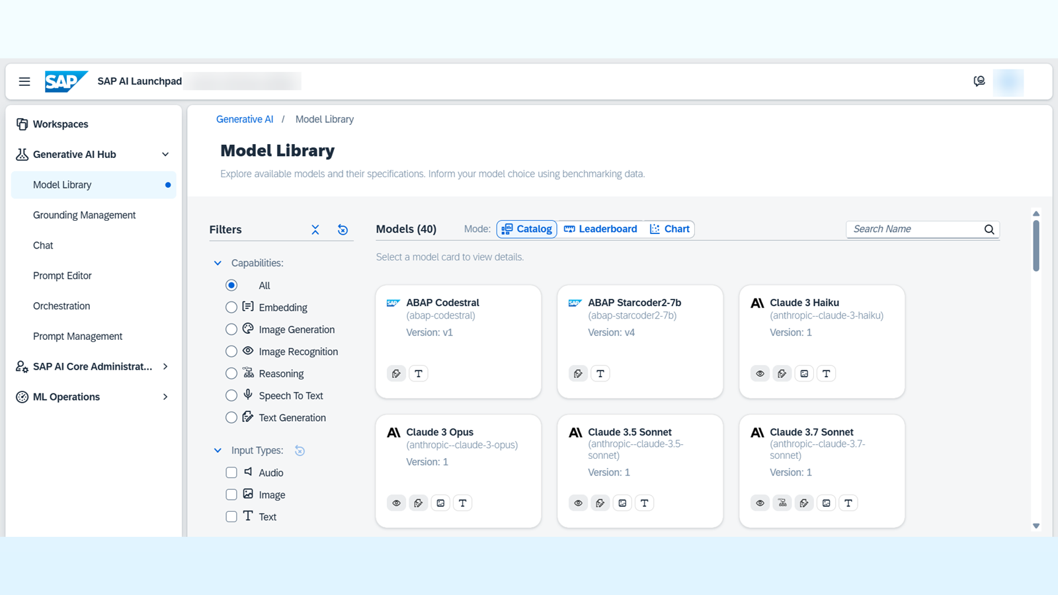Image resolution: width=1058 pixels, height=595 pixels.
Task: Close the Filters panel with X icon
Action: 315,229
